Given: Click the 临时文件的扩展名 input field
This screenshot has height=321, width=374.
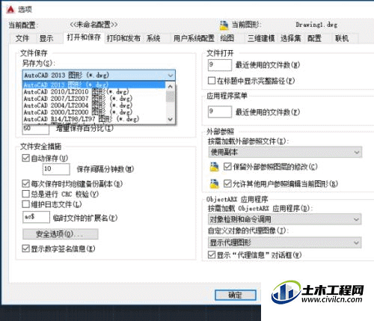Looking at the screenshot, I should click(36, 217).
